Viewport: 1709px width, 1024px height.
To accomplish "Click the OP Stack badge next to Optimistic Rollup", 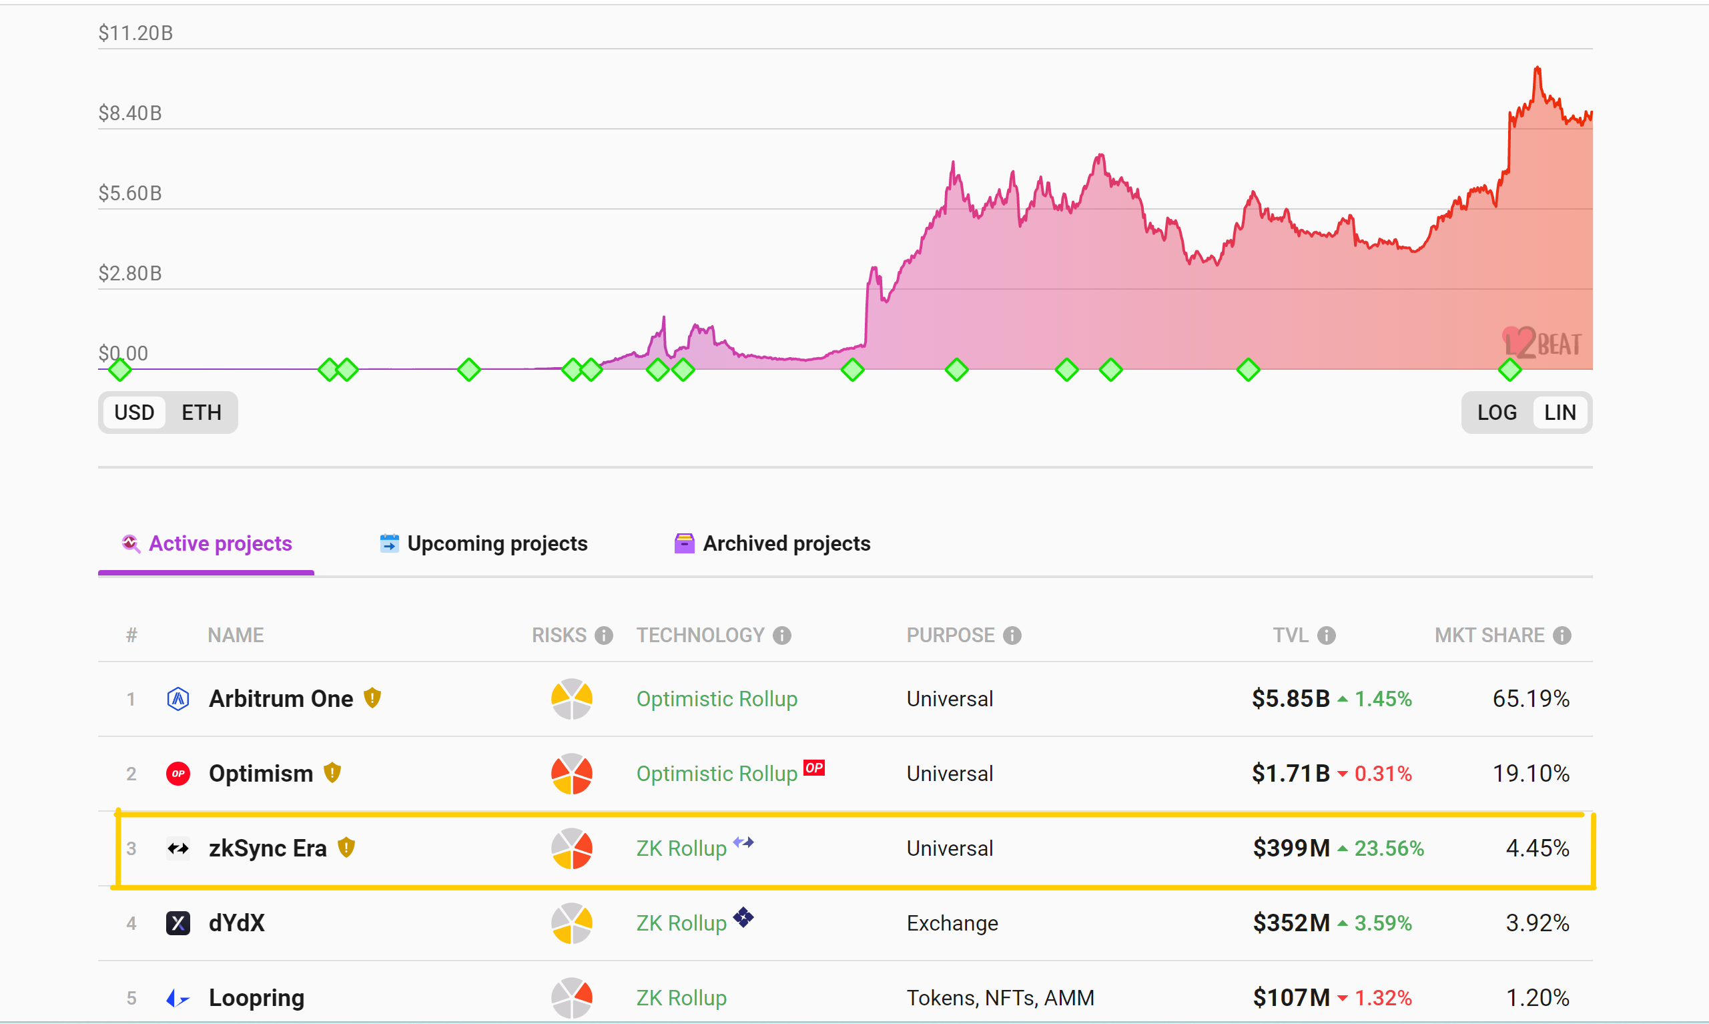I will point(815,768).
